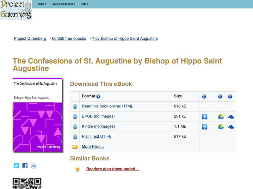Follow the Readers also downloaded link
253x189 pixels.
pos(113,169)
